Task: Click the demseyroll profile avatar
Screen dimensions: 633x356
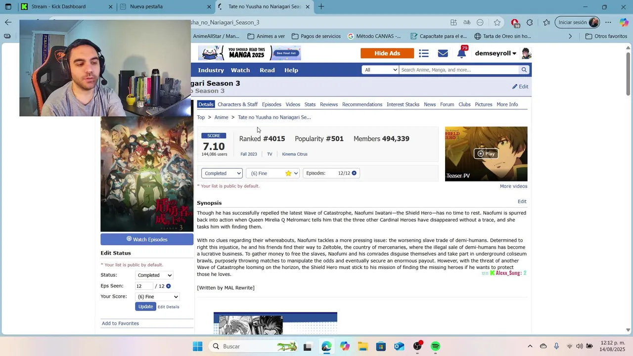Action: pos(526,53)
